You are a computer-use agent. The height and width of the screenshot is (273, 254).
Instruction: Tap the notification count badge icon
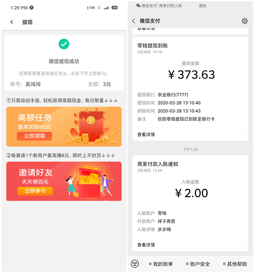coord(31,8)
